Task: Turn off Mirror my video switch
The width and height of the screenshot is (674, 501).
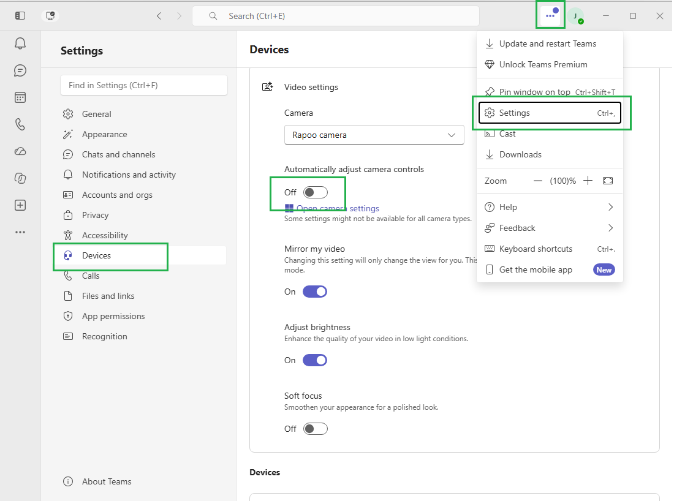Action: pos(315,292)
